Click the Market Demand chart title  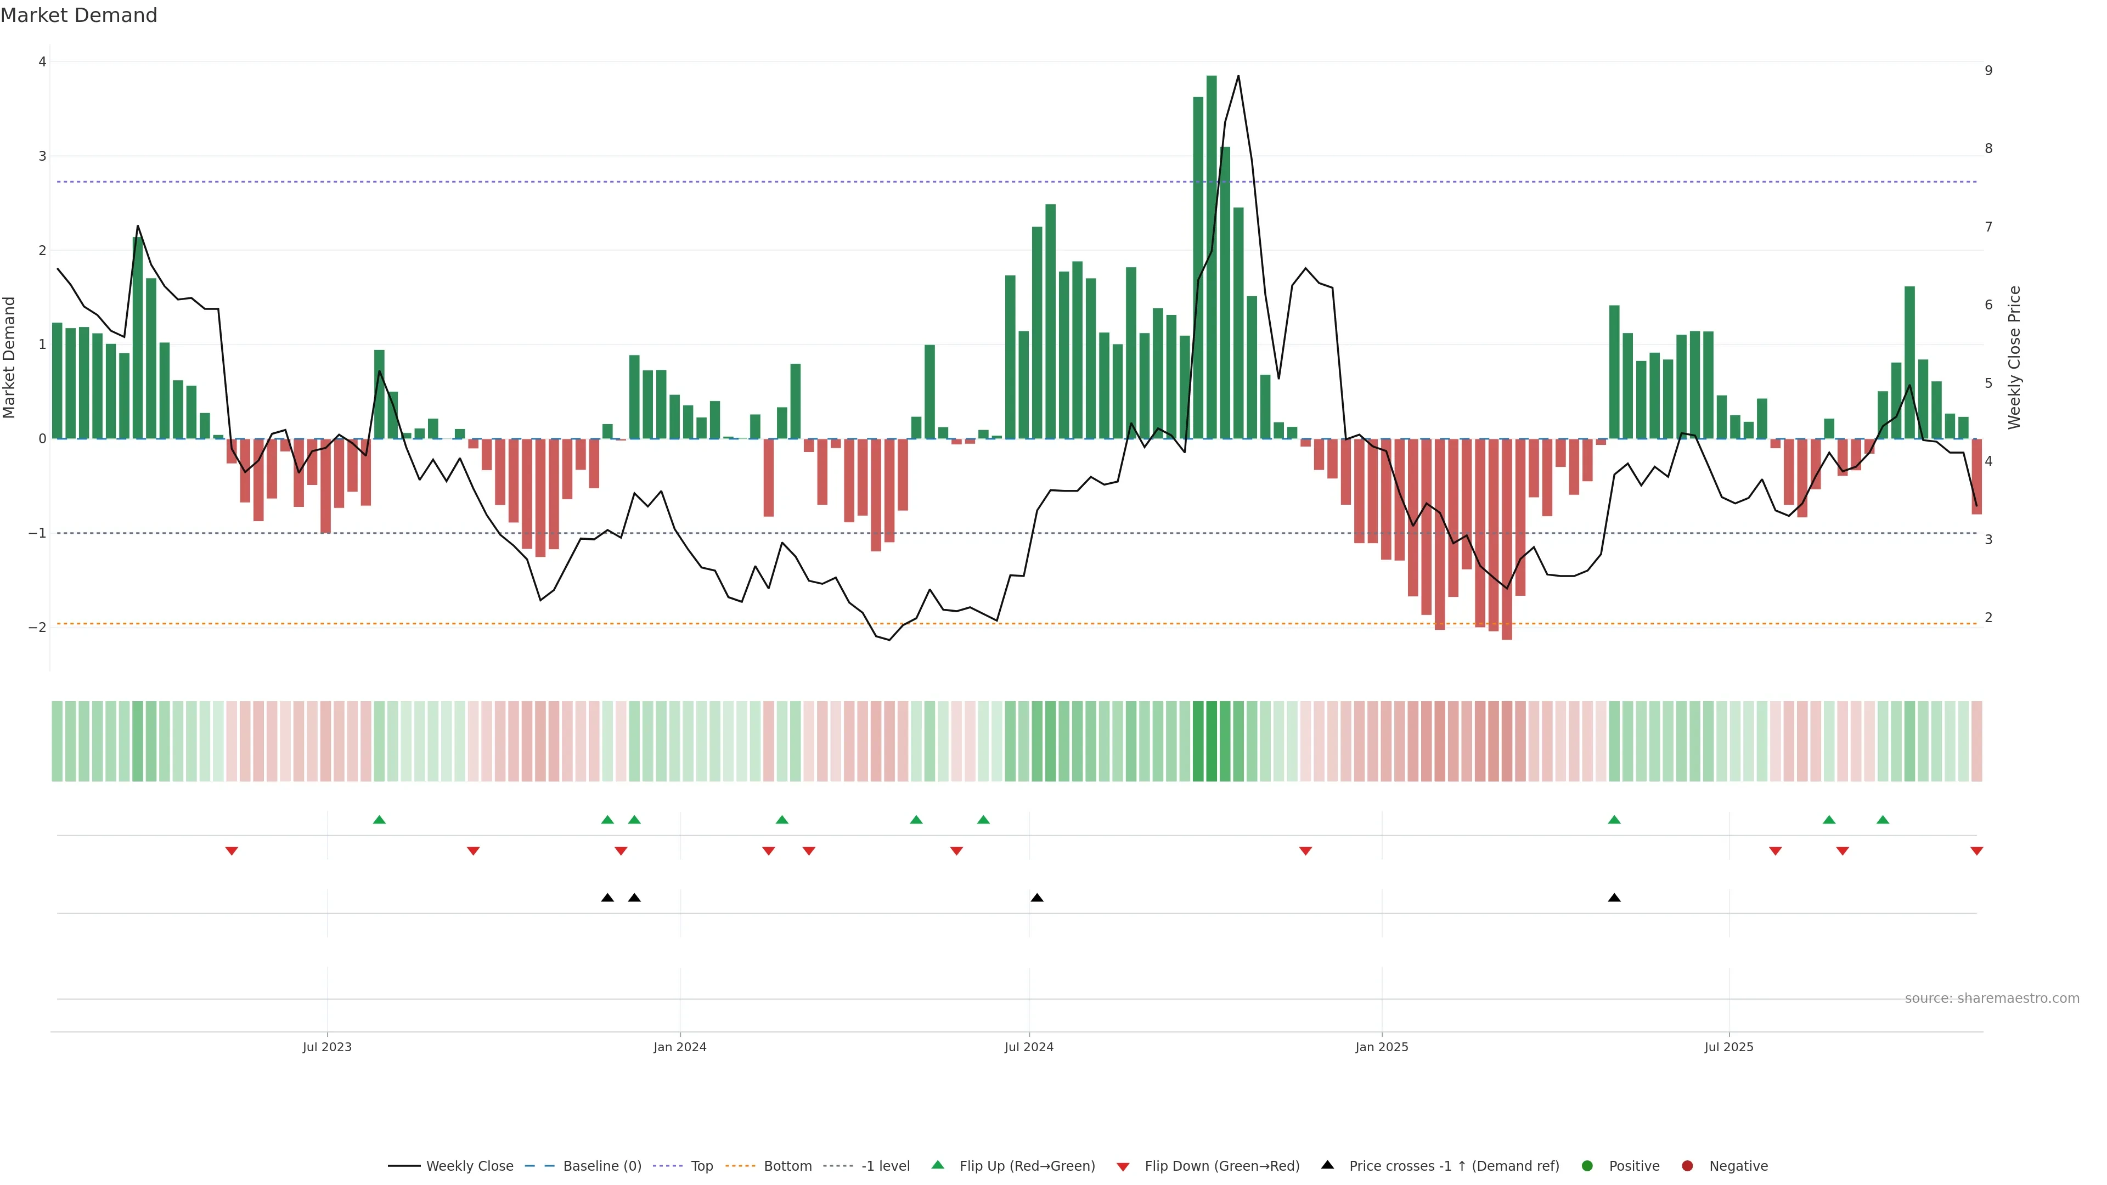(80, 15)
